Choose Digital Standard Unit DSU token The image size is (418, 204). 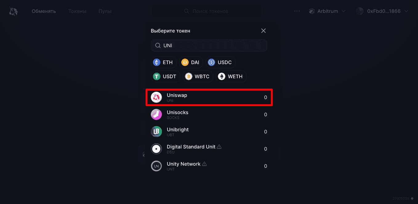209,149
